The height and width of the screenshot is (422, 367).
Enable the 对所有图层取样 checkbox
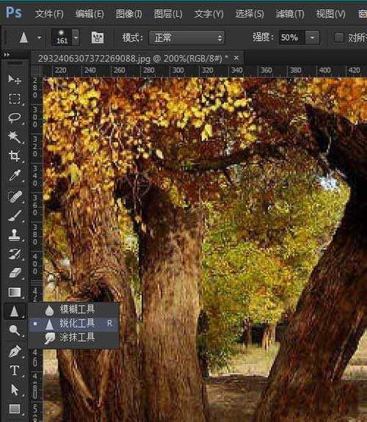[339, 38]
